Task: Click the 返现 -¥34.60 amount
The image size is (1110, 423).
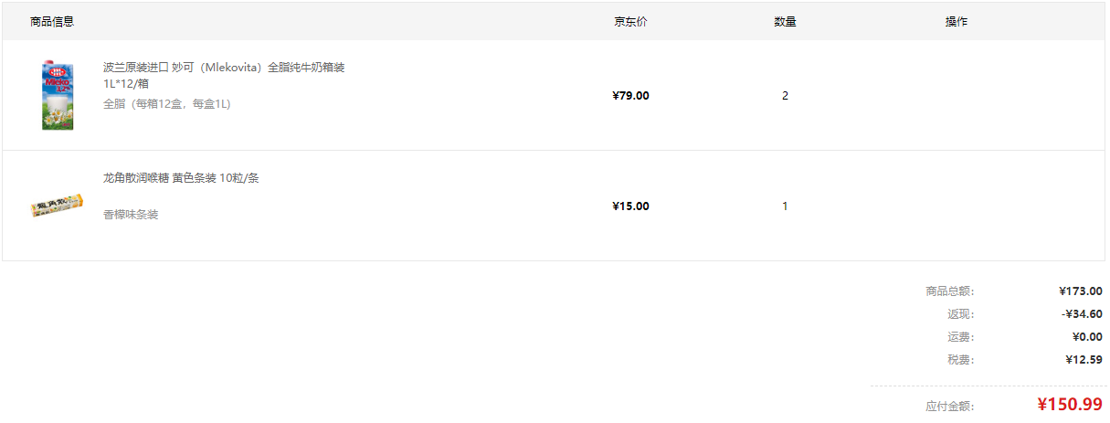Action: 1083,314
